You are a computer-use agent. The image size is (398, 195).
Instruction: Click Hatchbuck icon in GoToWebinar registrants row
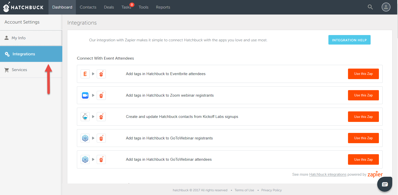point(101,138)
